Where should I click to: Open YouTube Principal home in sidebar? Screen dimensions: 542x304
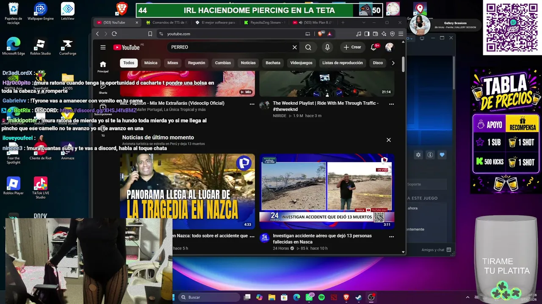pyautogui.click(x=103, y=67)
